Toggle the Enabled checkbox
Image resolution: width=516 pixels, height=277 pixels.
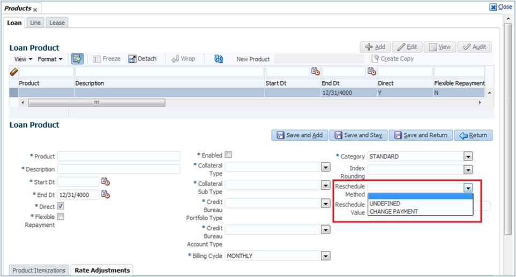(x=228, y=155)
